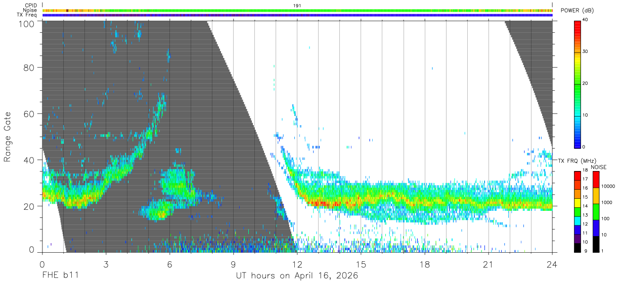Click noise scale value 100
621x286 pixels.
point(605,219)
